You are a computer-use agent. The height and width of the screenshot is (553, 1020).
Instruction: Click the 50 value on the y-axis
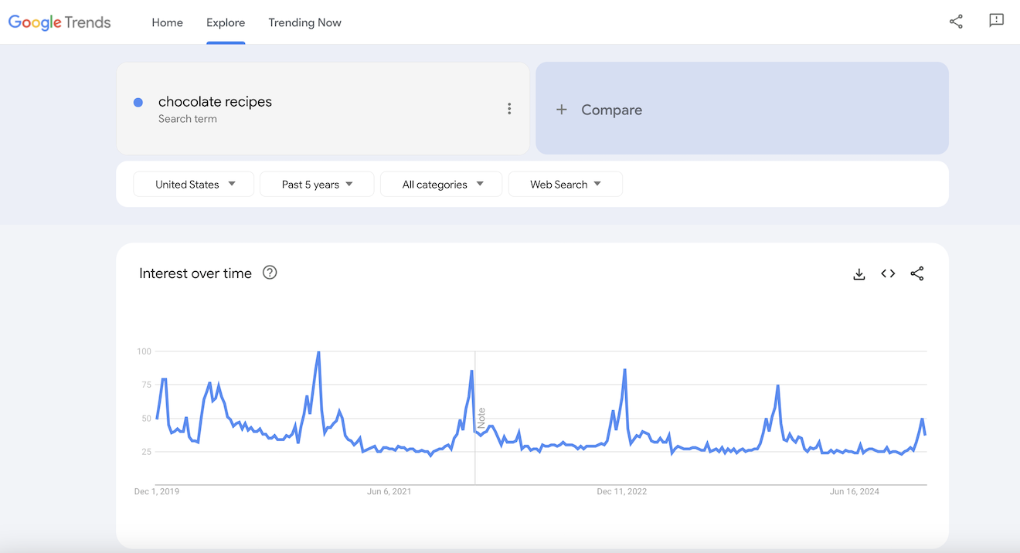(146, 418)
